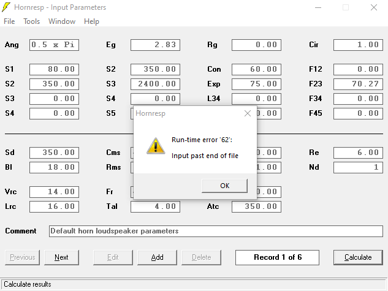Click the Edit button
388x291 pixels.
[x=113, y=257]
